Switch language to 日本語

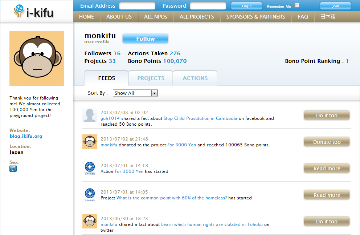point(328,17)
